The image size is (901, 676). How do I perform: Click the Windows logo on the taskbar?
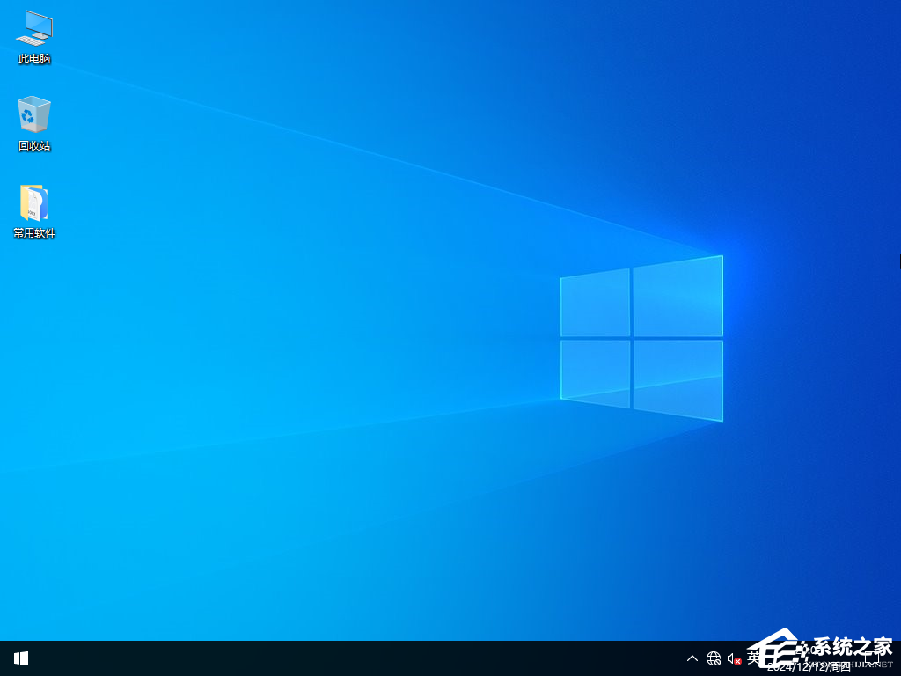[20, 658]
